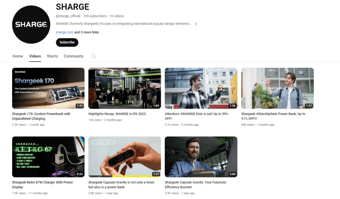Open the channel search magnifier icon
This screenshot has height=199, width=340.
tap(94, 56)
